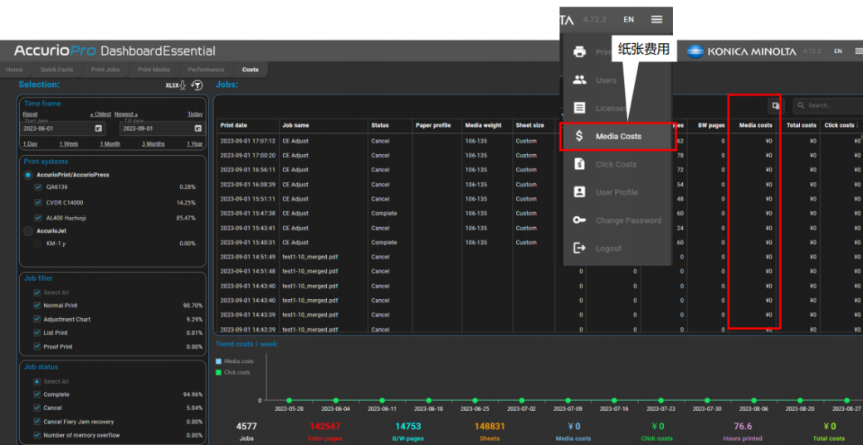Click the Till date input 2023-09-01
This screenshot has height=445, width=863.
coord(163,128)
